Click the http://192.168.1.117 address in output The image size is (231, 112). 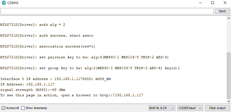[x=121, y=95]
